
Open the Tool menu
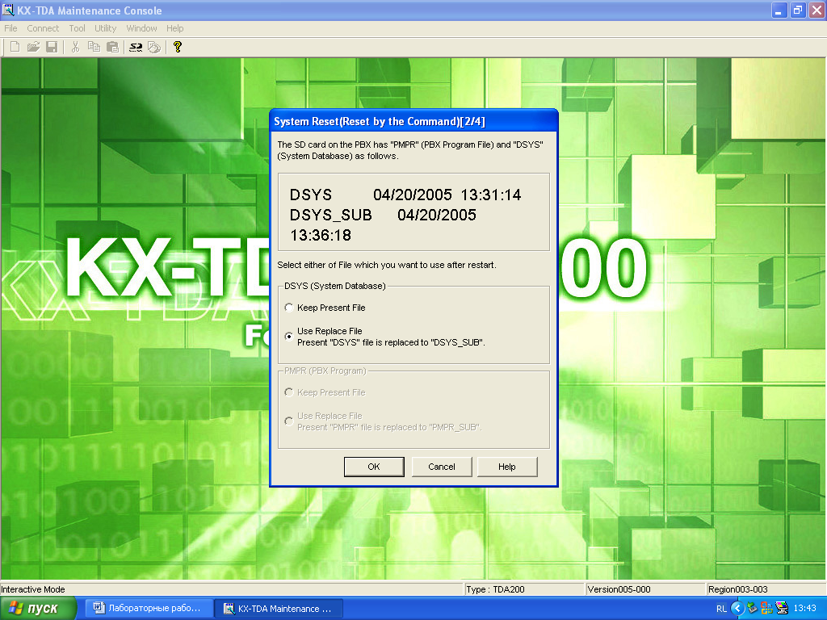[x=77, y=28]
